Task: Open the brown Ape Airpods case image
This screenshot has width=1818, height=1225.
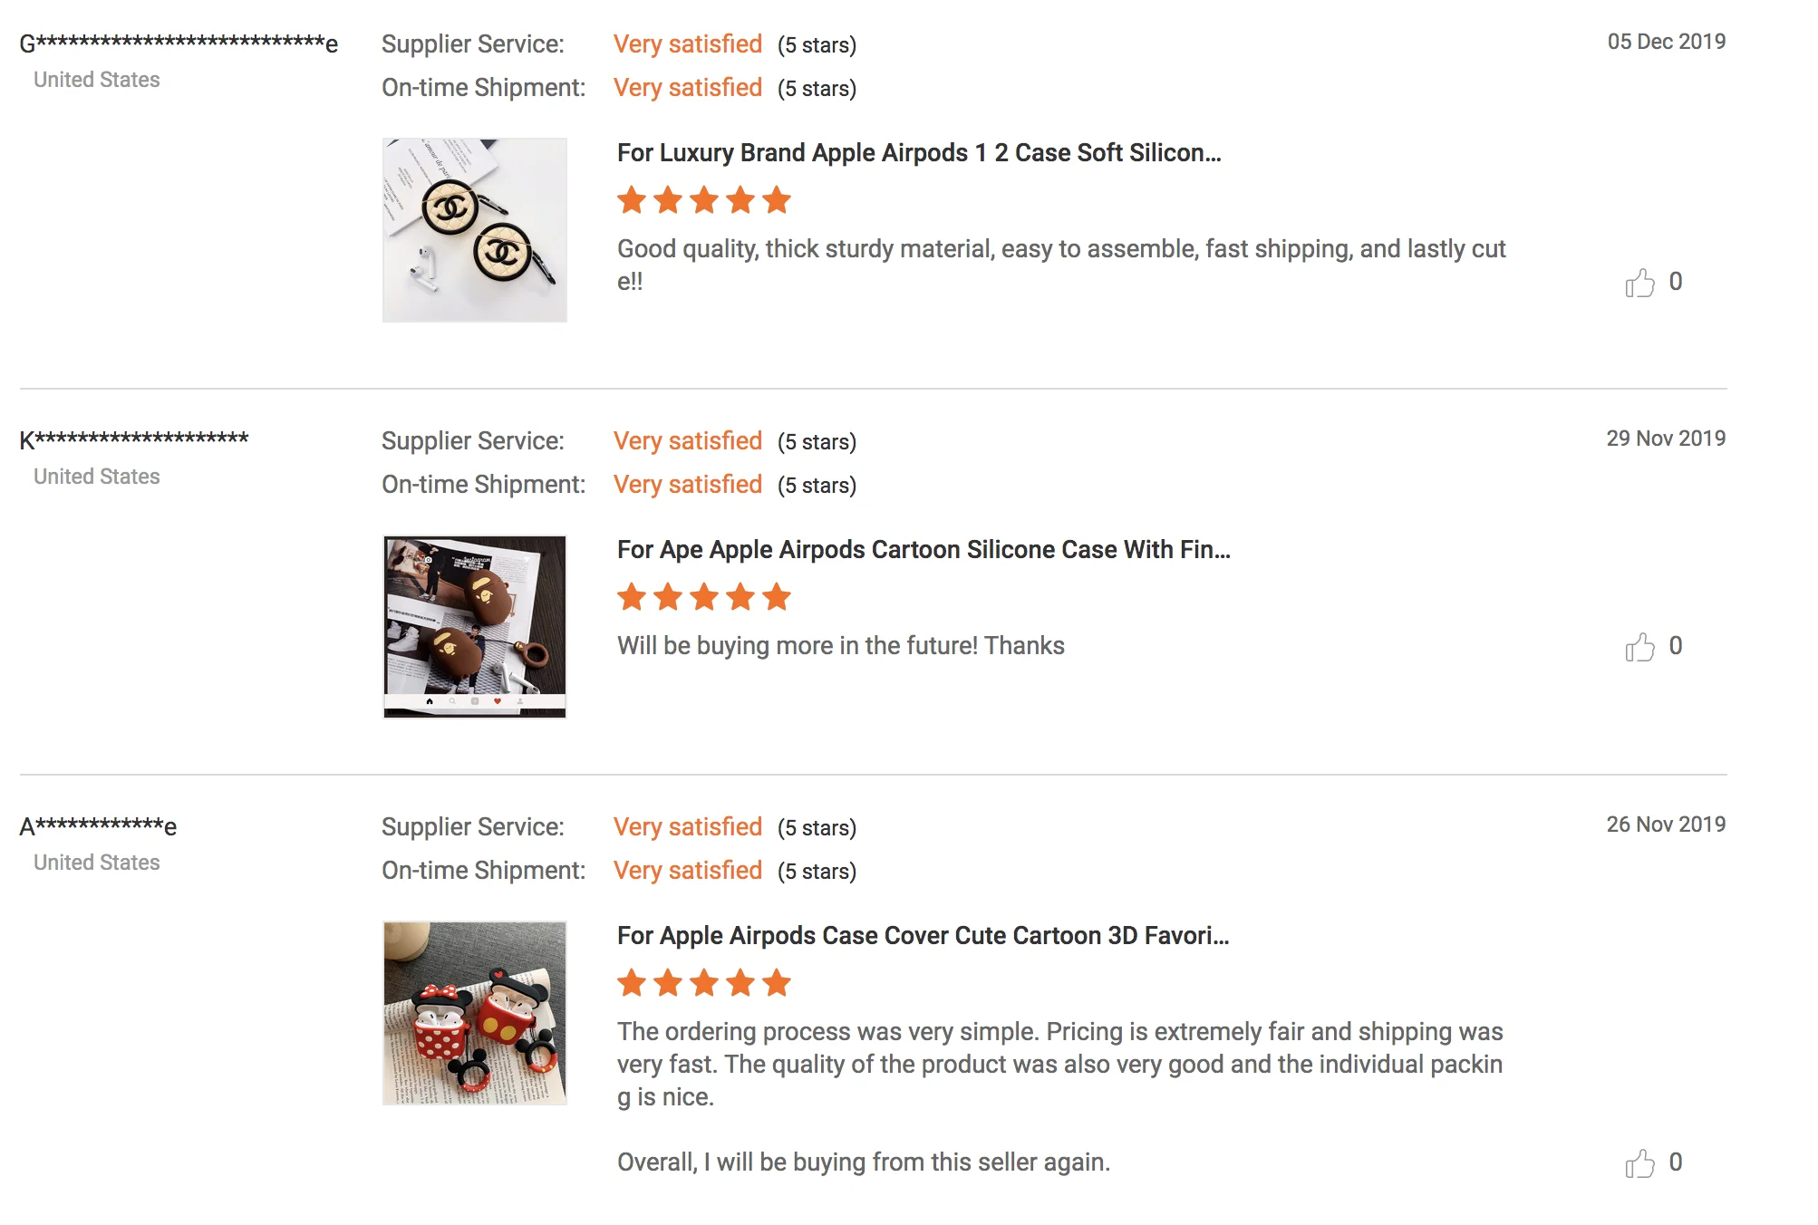Action: point(475,627)
